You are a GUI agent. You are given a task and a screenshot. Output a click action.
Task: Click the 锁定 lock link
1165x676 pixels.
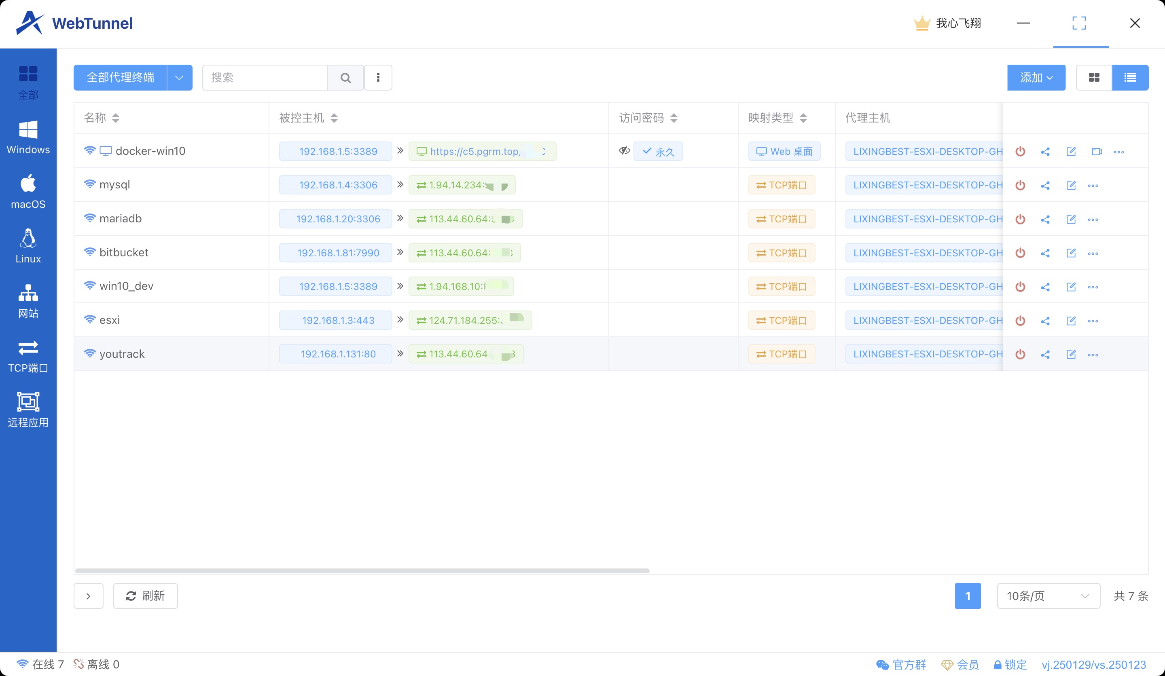(1010, 664)
